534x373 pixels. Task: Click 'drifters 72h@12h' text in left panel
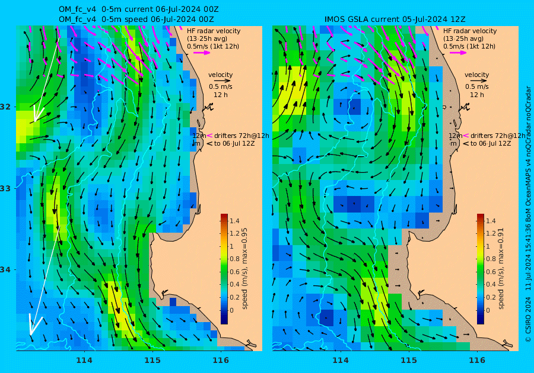coord(241,136)
